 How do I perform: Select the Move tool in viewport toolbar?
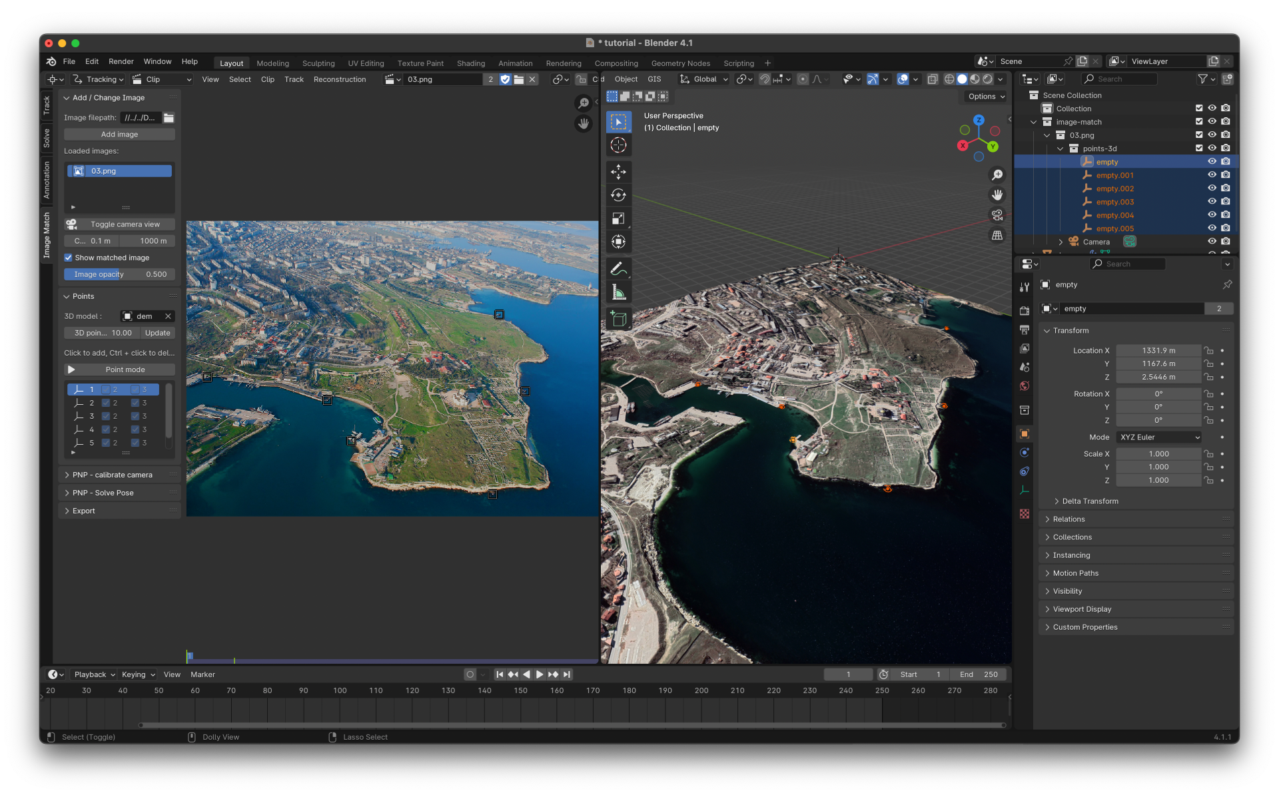click(618, 172)
